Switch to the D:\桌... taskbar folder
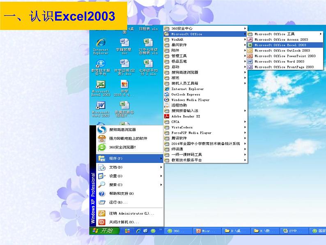 pyautogui.click(x=236, y=231)
